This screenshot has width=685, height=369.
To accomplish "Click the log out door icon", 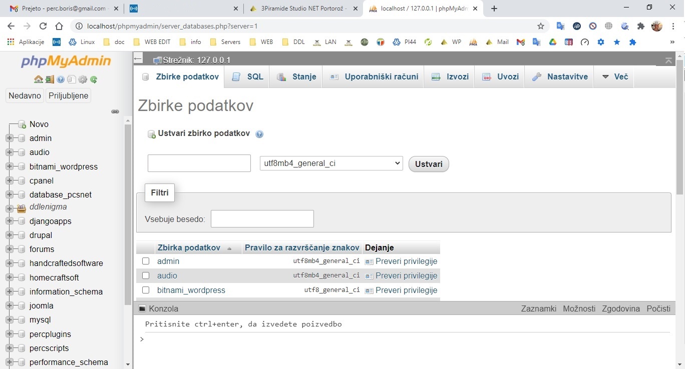I will tap(50, 79).
